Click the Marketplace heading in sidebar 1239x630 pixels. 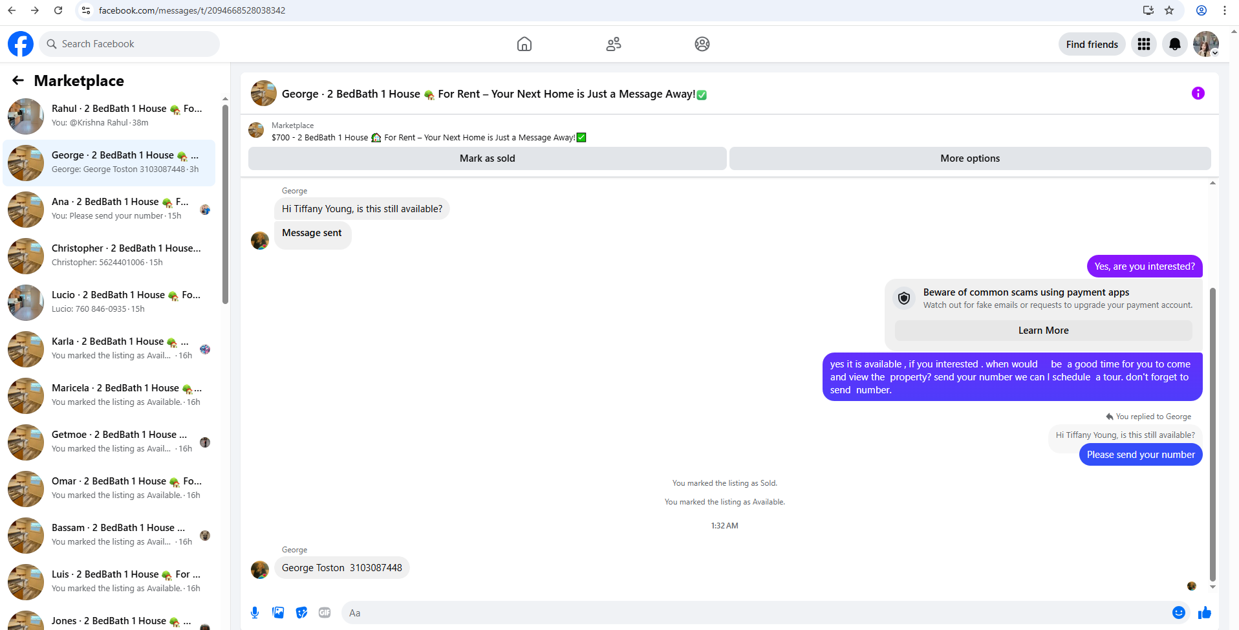79,81
